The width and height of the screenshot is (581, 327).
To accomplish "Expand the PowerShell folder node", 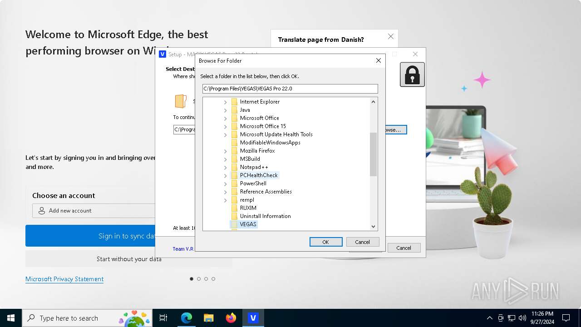I will click(x=225, y=183).
